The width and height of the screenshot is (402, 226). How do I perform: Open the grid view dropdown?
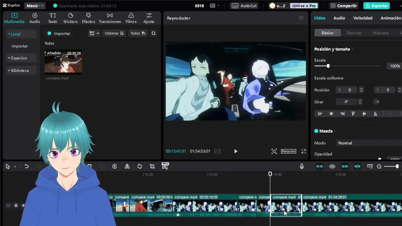point(94,33)
